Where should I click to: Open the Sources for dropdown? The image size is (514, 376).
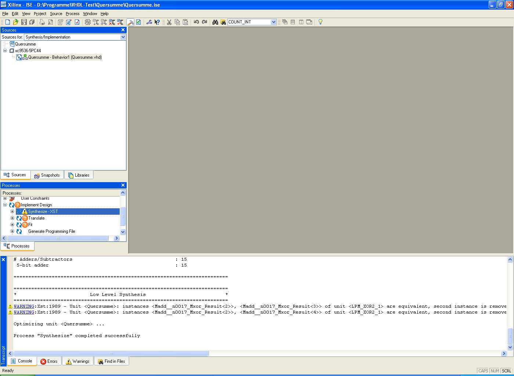click(x=123, y=37)
